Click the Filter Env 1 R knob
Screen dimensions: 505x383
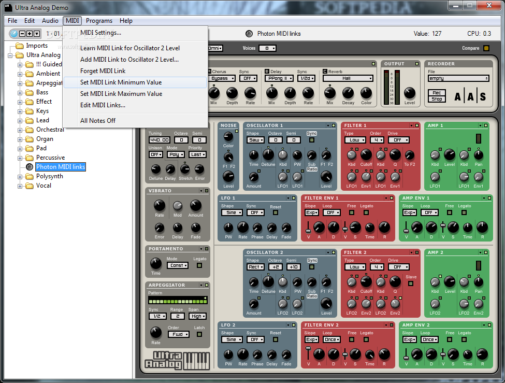click(x=384, y=228)
